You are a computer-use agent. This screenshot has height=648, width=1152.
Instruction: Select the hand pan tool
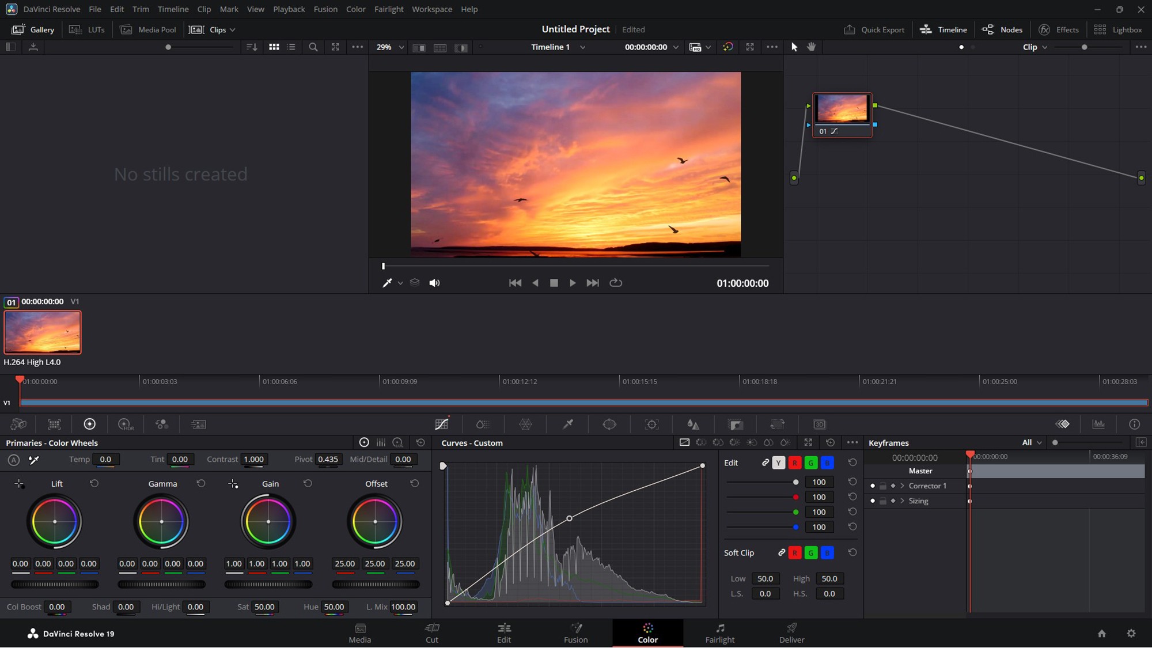(x=812, y=47)
